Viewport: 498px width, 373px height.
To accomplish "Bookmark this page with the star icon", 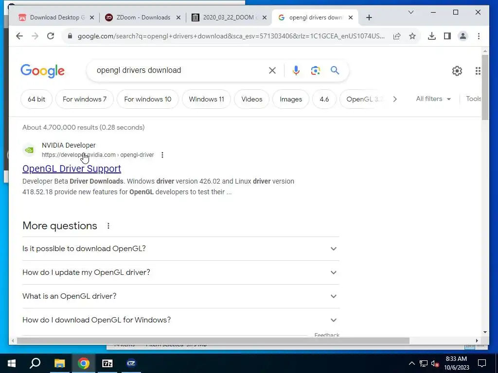I will pos(412,36).
